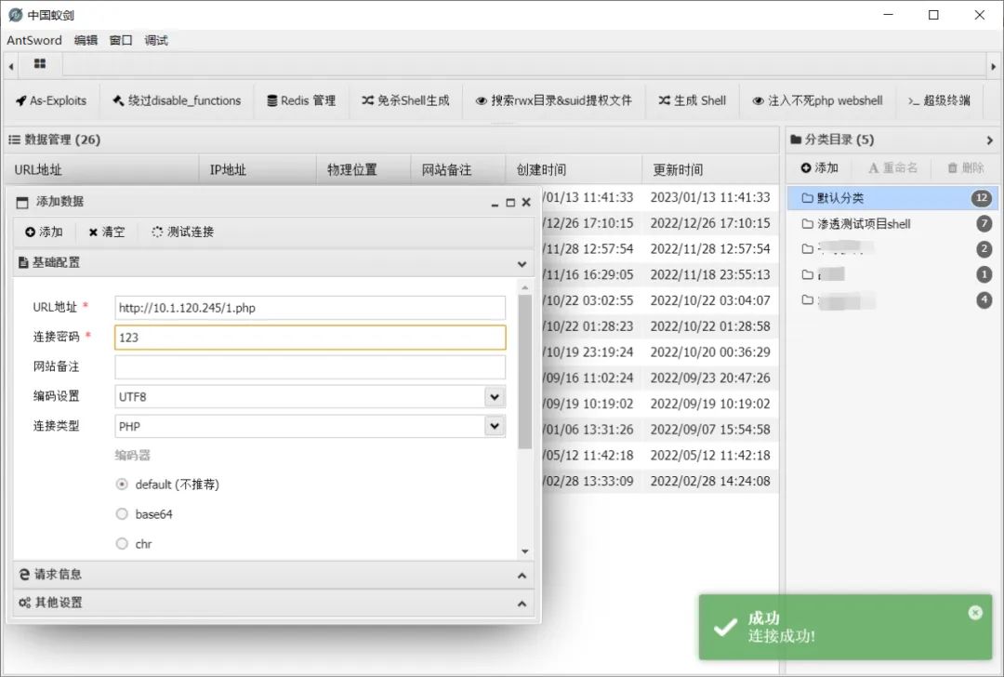Screen dimensions: 1004x677
Task: Click the 网站备注 column header
Action: tap(457, 170)
